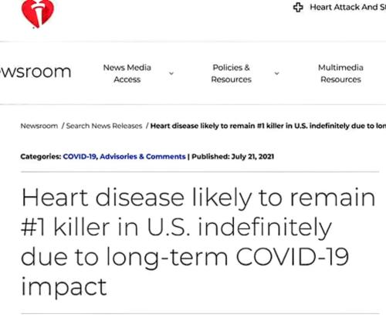Image resolution: width=386 pixels, height=321 pixels.
Task: Click the Categories label text
Action: (41, 157)
